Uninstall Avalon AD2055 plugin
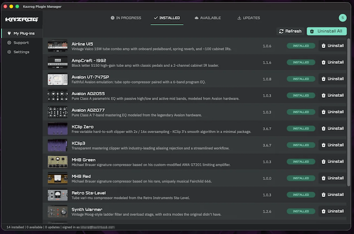The image size is (354, 234). tap(333, 95)
